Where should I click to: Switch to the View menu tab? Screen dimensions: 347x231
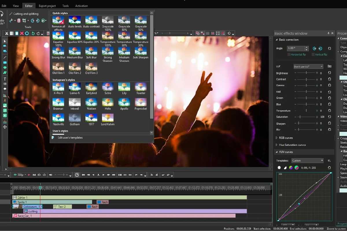16,6
